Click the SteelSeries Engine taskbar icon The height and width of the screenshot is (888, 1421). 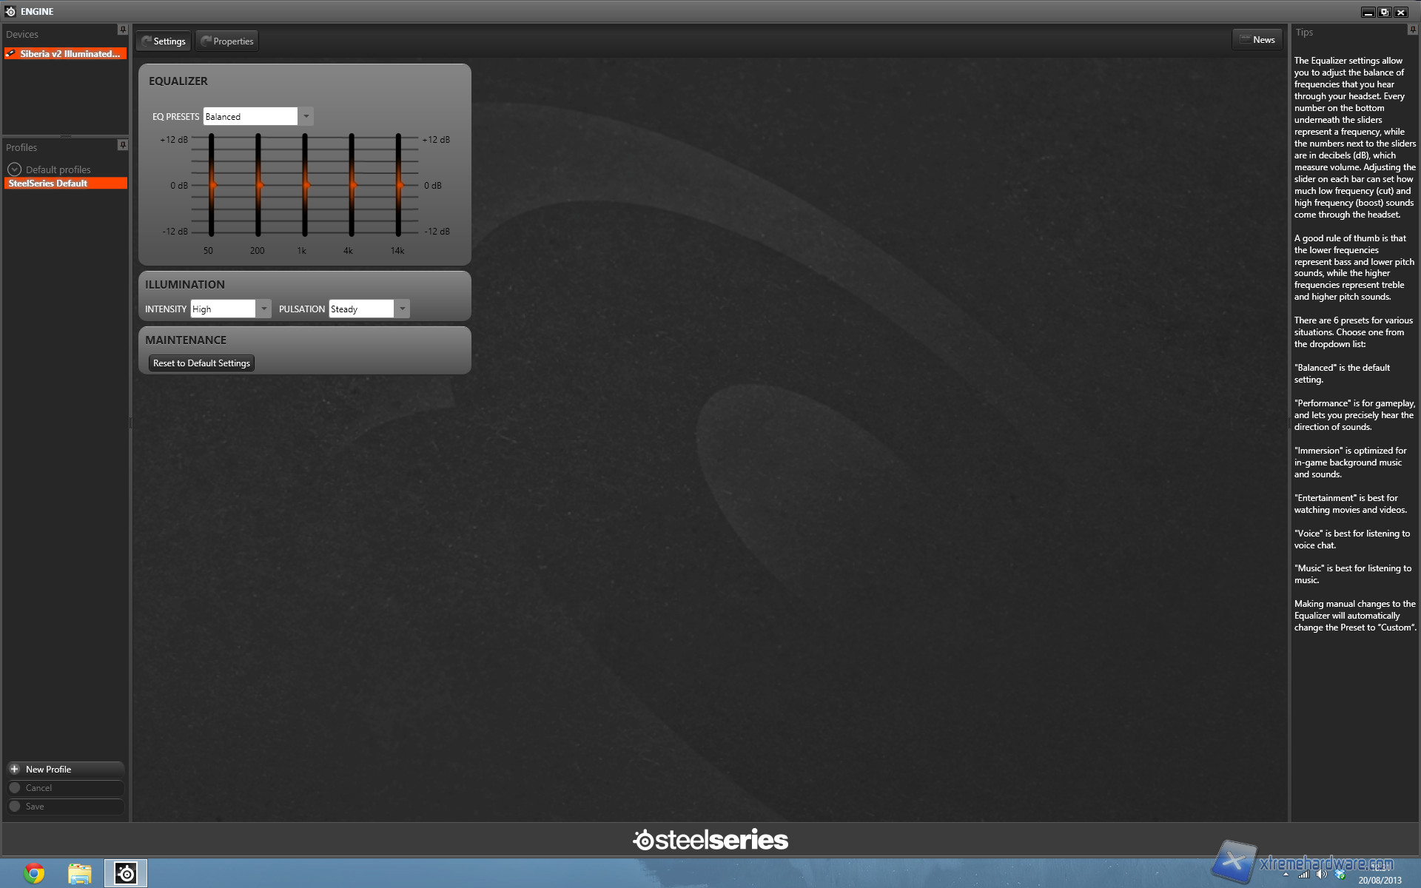tap(126, 873)
